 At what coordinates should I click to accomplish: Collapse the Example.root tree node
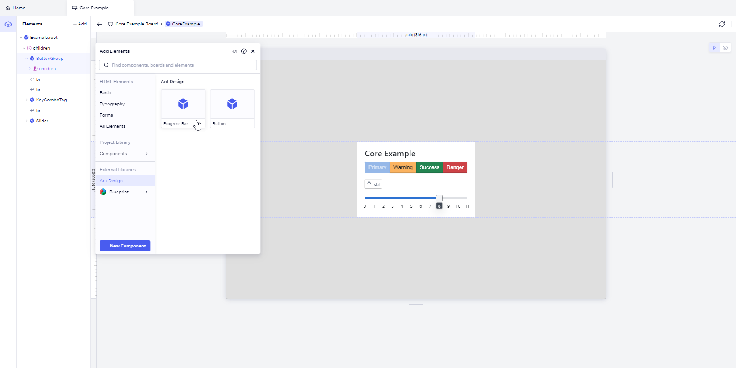[21, 38]
